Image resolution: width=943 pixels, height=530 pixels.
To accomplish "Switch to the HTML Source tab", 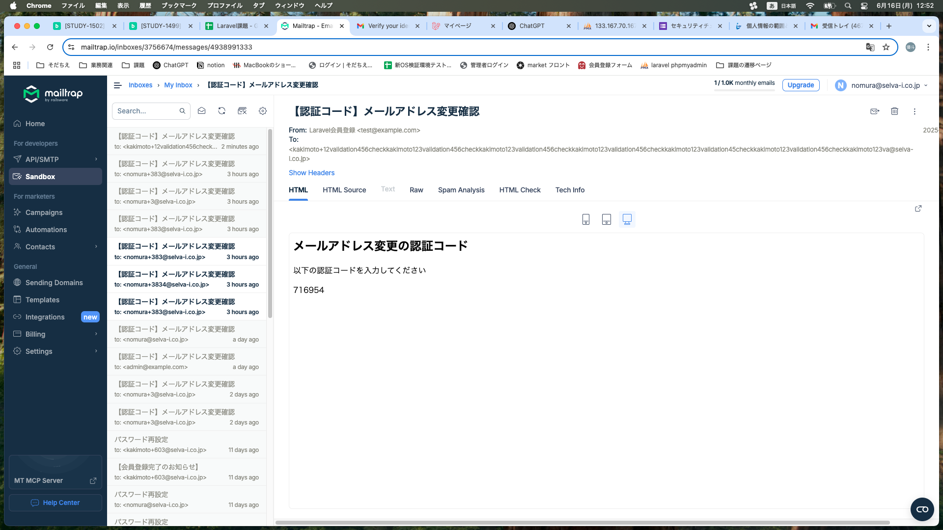I will pos(344,190).
